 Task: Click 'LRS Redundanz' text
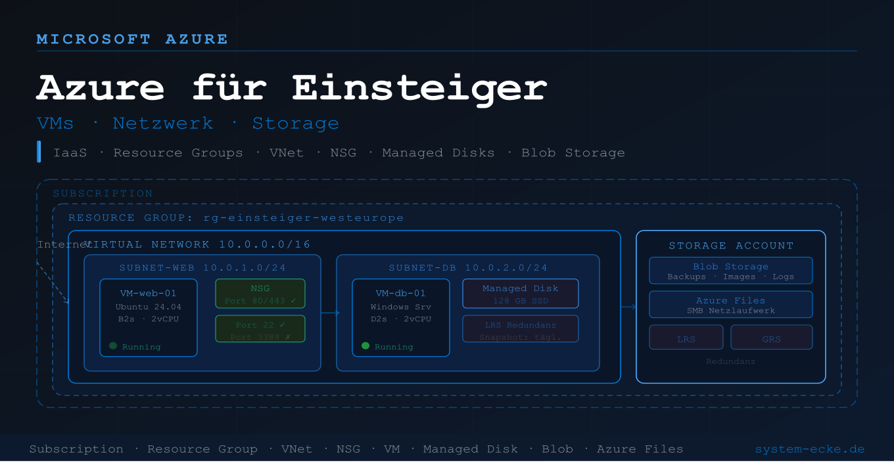(x=521, y=325)
